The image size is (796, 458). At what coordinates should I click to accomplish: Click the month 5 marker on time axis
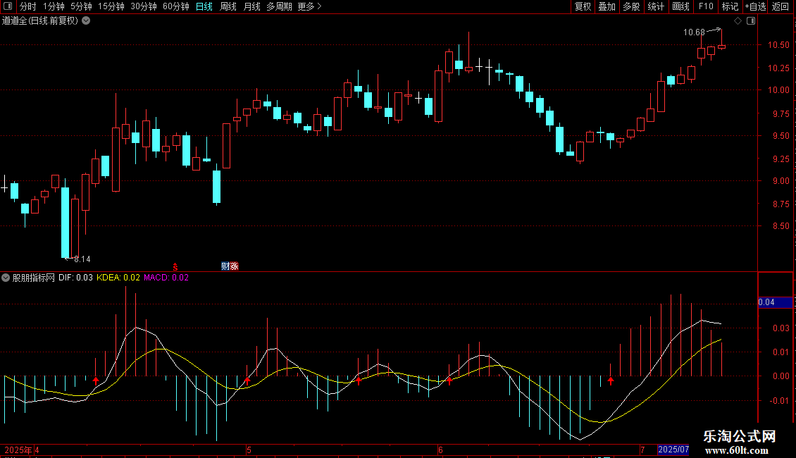249,450
